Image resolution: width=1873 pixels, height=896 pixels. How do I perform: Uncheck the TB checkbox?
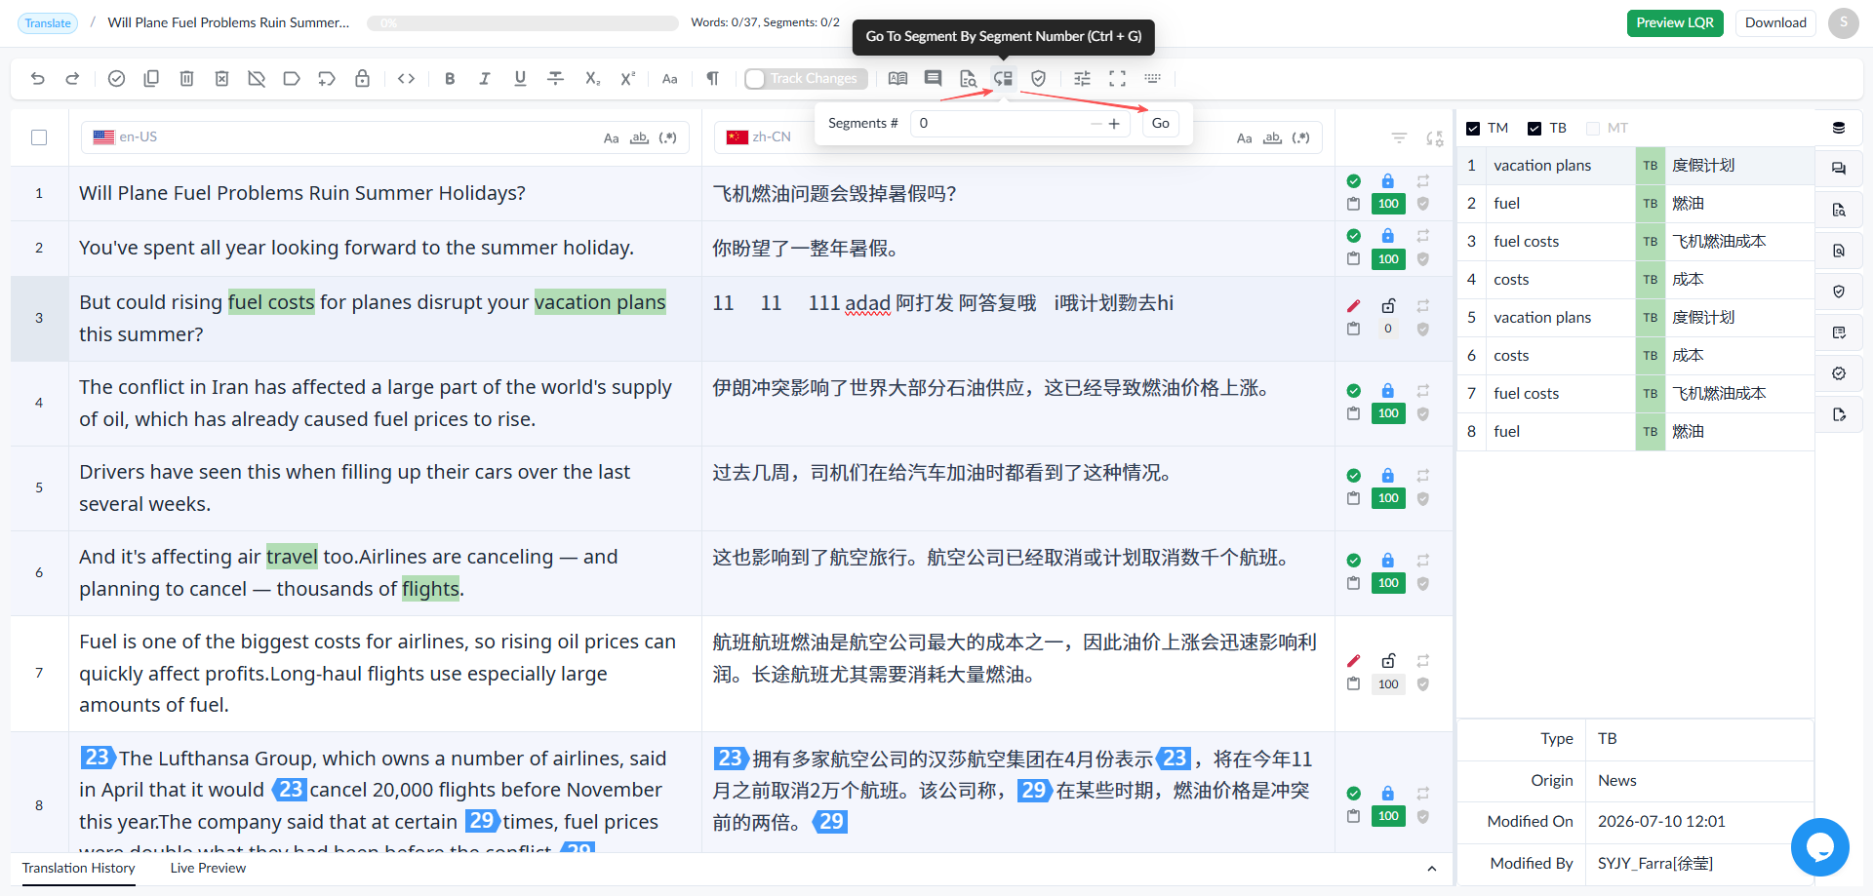tap(1534, 129)
